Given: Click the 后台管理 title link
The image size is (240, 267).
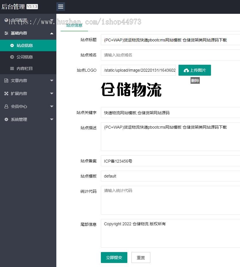Looking at the screenshot, I should pyautogui.click(x=13, y=7).
